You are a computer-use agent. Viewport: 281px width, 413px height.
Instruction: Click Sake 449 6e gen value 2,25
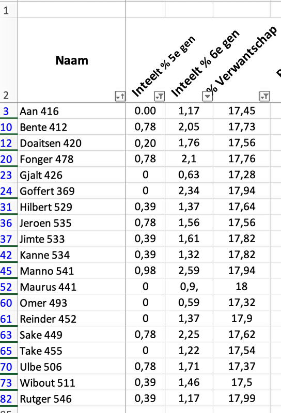pos(189,335)
